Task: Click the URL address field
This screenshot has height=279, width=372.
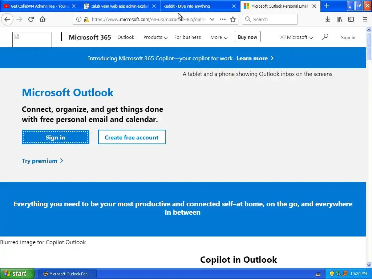Action: [149, 19]
